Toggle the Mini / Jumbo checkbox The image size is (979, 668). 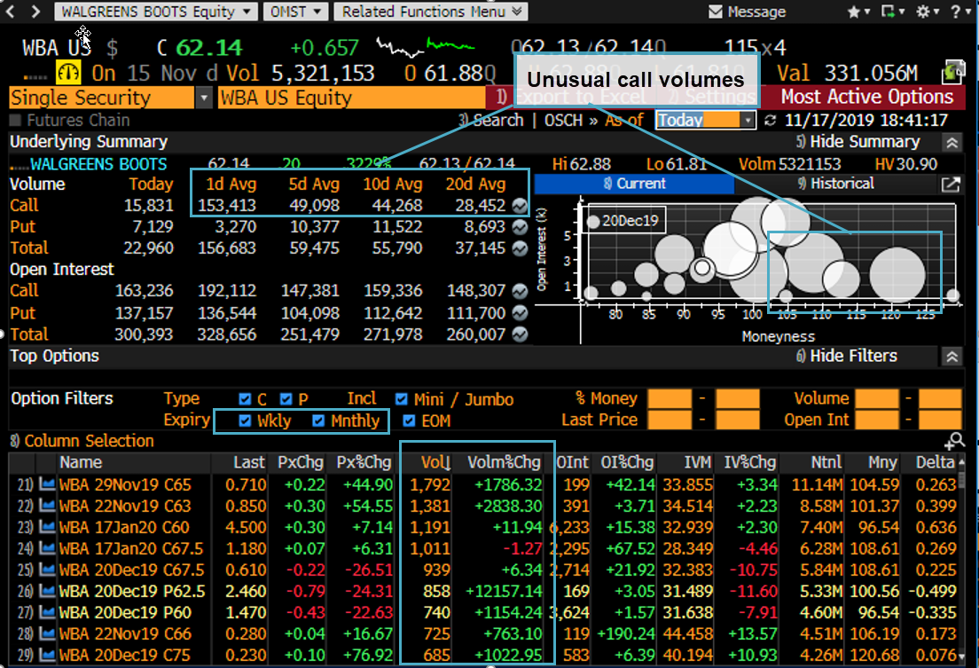(402, 398)
